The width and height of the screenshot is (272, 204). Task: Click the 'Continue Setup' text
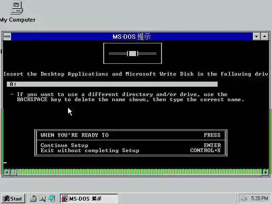(x=64, y=145)
